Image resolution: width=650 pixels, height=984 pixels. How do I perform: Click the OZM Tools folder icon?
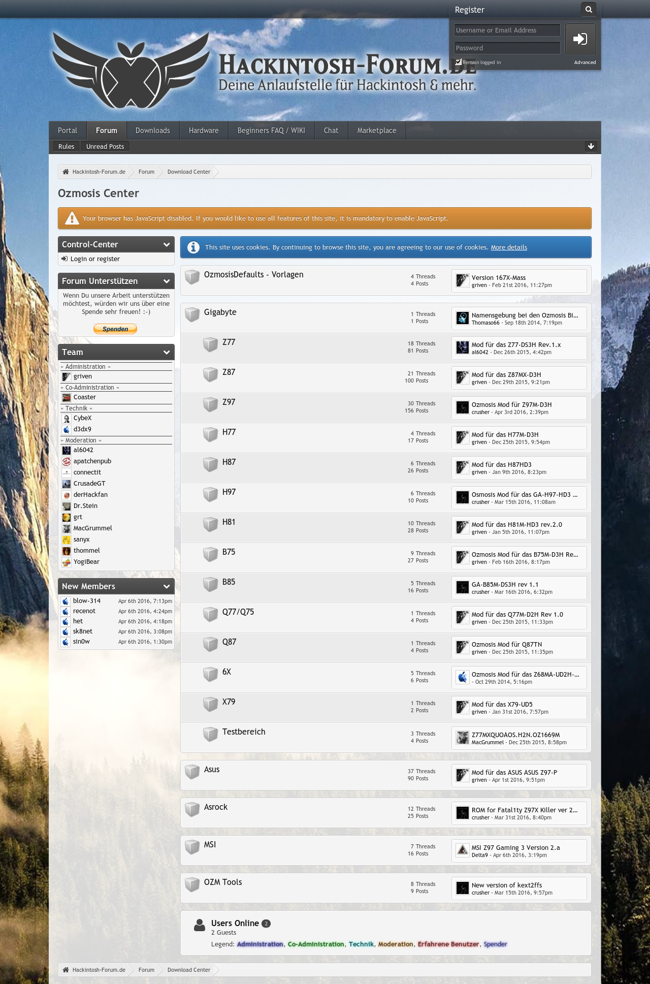point(192,884)
